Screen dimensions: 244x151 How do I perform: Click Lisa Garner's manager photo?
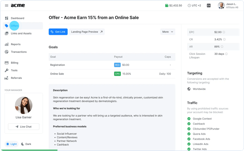(x=24, y=105)
